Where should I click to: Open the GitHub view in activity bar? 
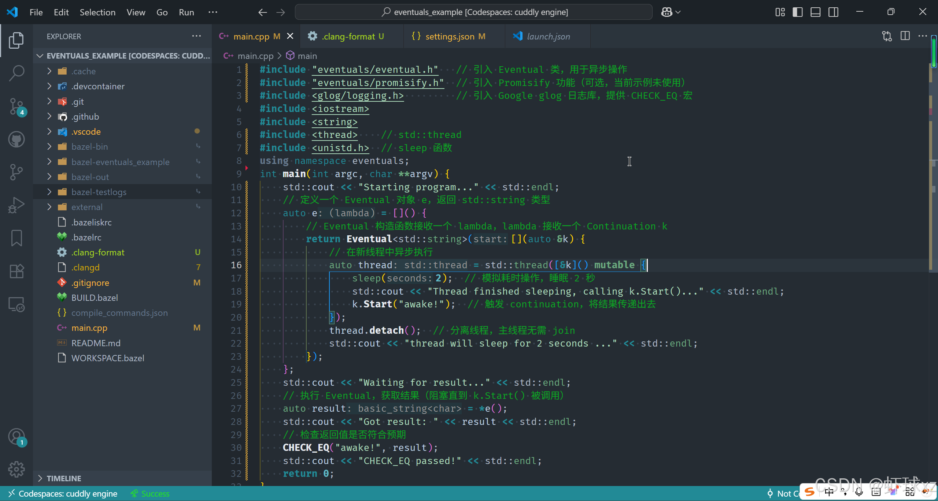[16, 139]
